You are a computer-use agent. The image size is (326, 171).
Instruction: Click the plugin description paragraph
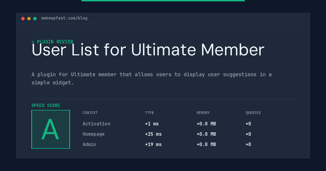click(x=152, y=78)
